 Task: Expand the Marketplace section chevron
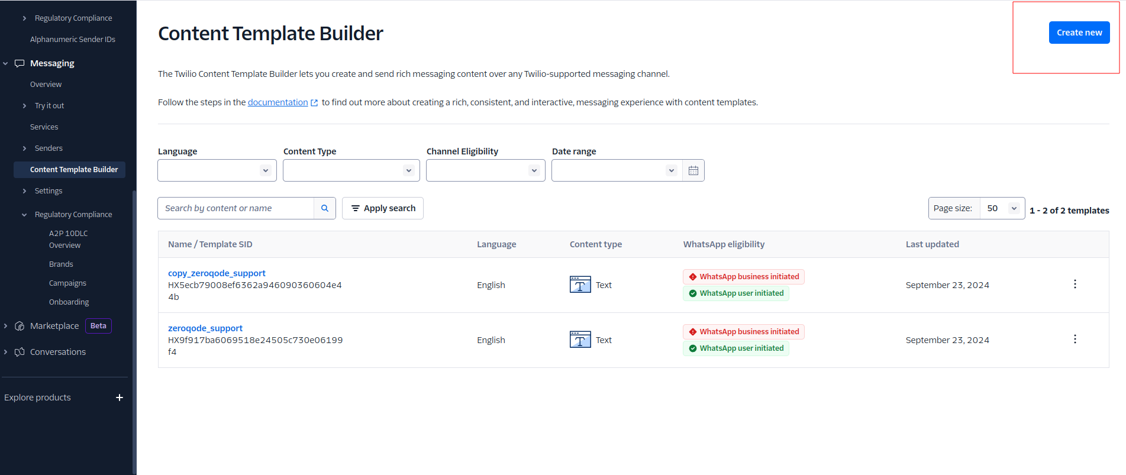(x=6, y=326)
